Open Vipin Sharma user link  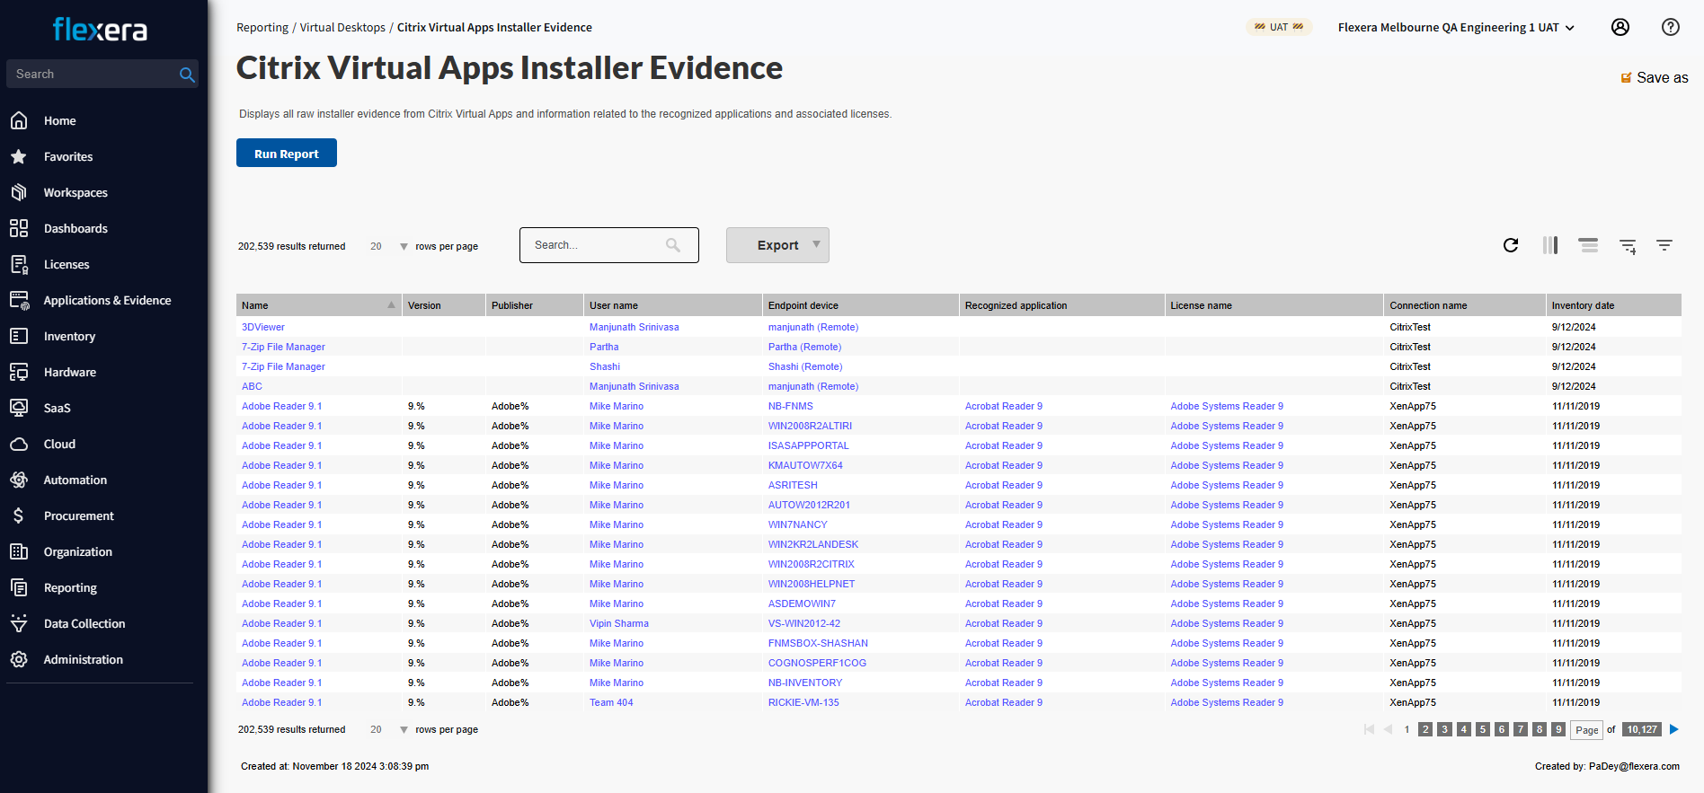click(619, 623)
